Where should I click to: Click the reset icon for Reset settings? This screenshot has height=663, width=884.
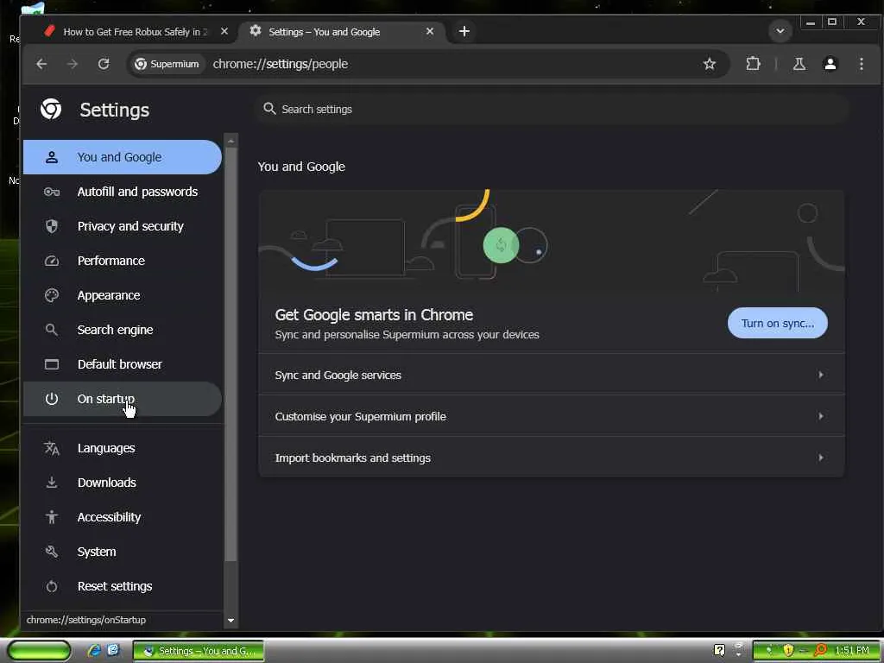[x=51, y=586]
